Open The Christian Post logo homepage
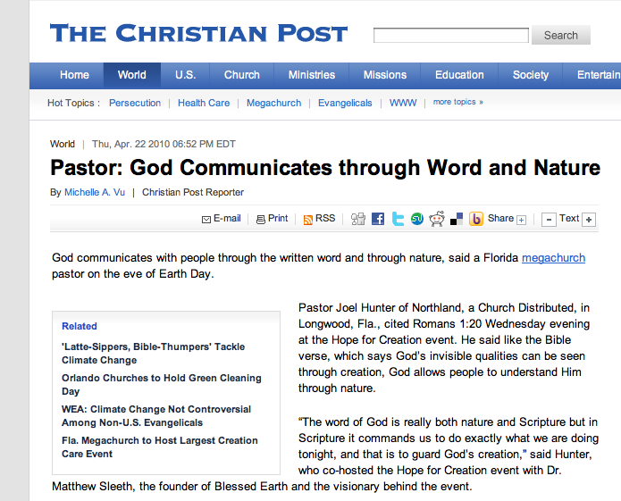Image resolution: width=621 pixels, height=501 pixels. [199, 33]
